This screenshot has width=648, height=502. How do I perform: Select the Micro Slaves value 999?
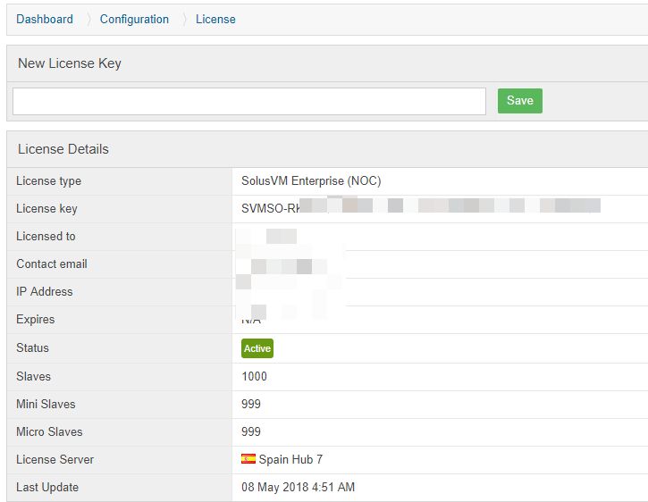(x=251, y=431)
